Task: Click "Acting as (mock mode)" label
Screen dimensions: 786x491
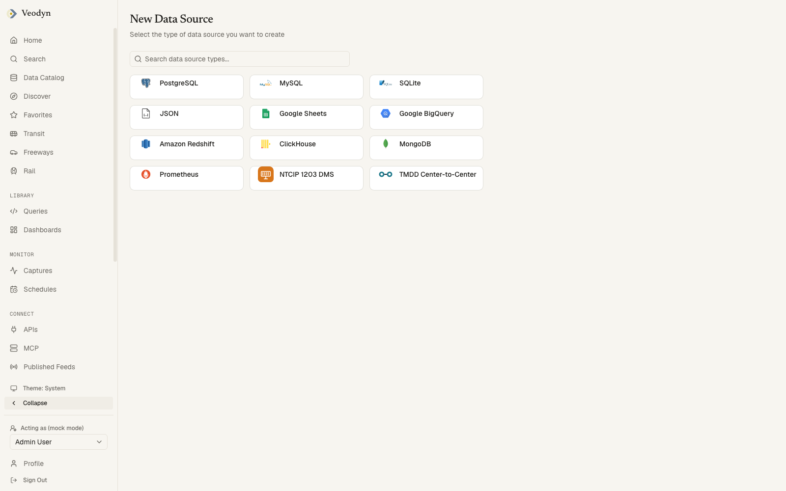Action: [52, 428]
